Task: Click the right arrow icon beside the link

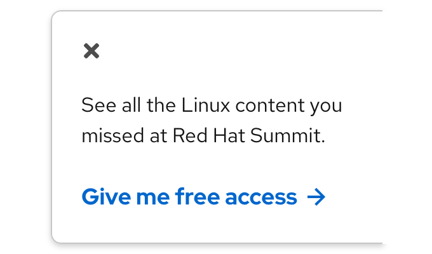Action: pos(316,197)
